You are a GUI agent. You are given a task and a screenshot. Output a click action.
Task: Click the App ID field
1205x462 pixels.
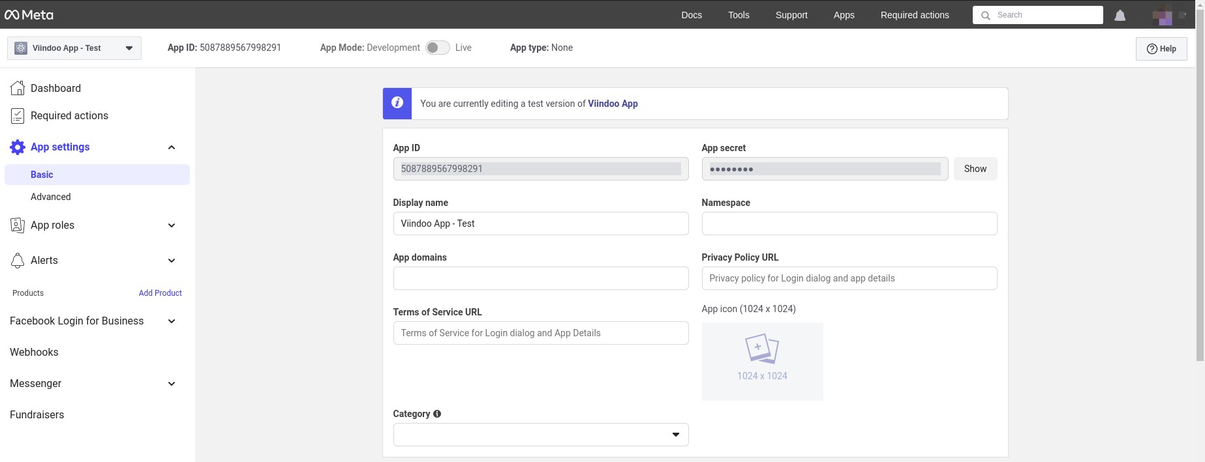[541, 169]
